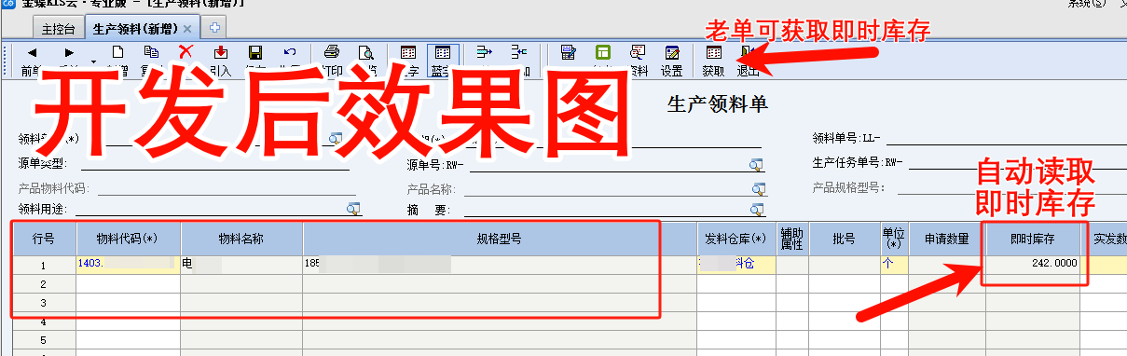Click the 摘要 input field
The height and width of the screenshot is (356, 1127).
608,209
